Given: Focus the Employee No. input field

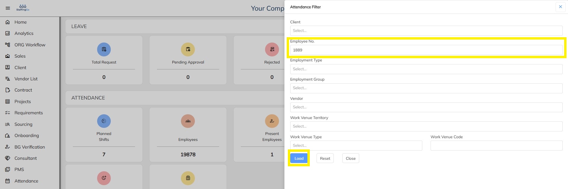Looking at the screenshot, I should pos(426,50).
